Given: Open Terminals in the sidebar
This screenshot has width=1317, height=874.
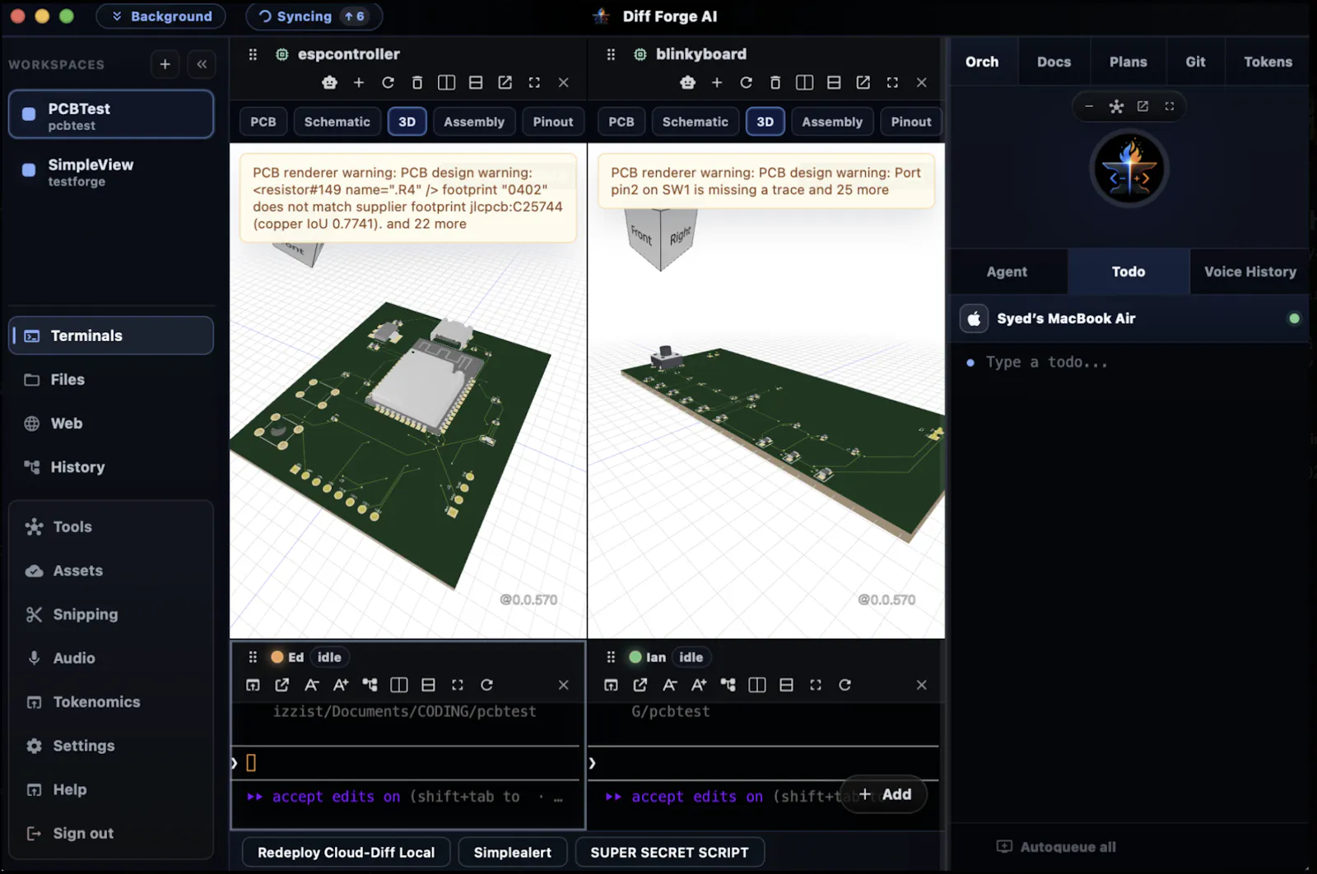Looking at the screenshot, I should pos(111,335).
